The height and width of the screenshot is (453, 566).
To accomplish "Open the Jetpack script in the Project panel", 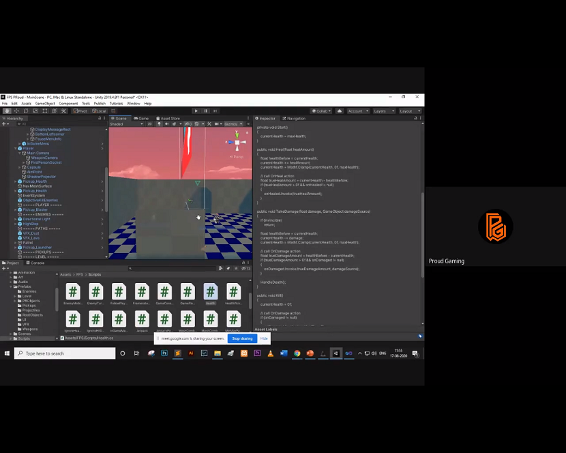I will click(x=141, y=317).
